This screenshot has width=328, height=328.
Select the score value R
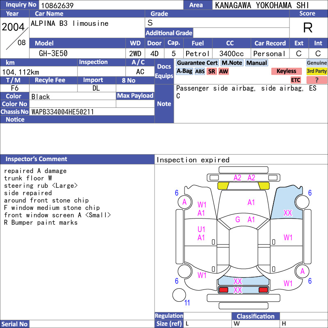coord(308,27)
